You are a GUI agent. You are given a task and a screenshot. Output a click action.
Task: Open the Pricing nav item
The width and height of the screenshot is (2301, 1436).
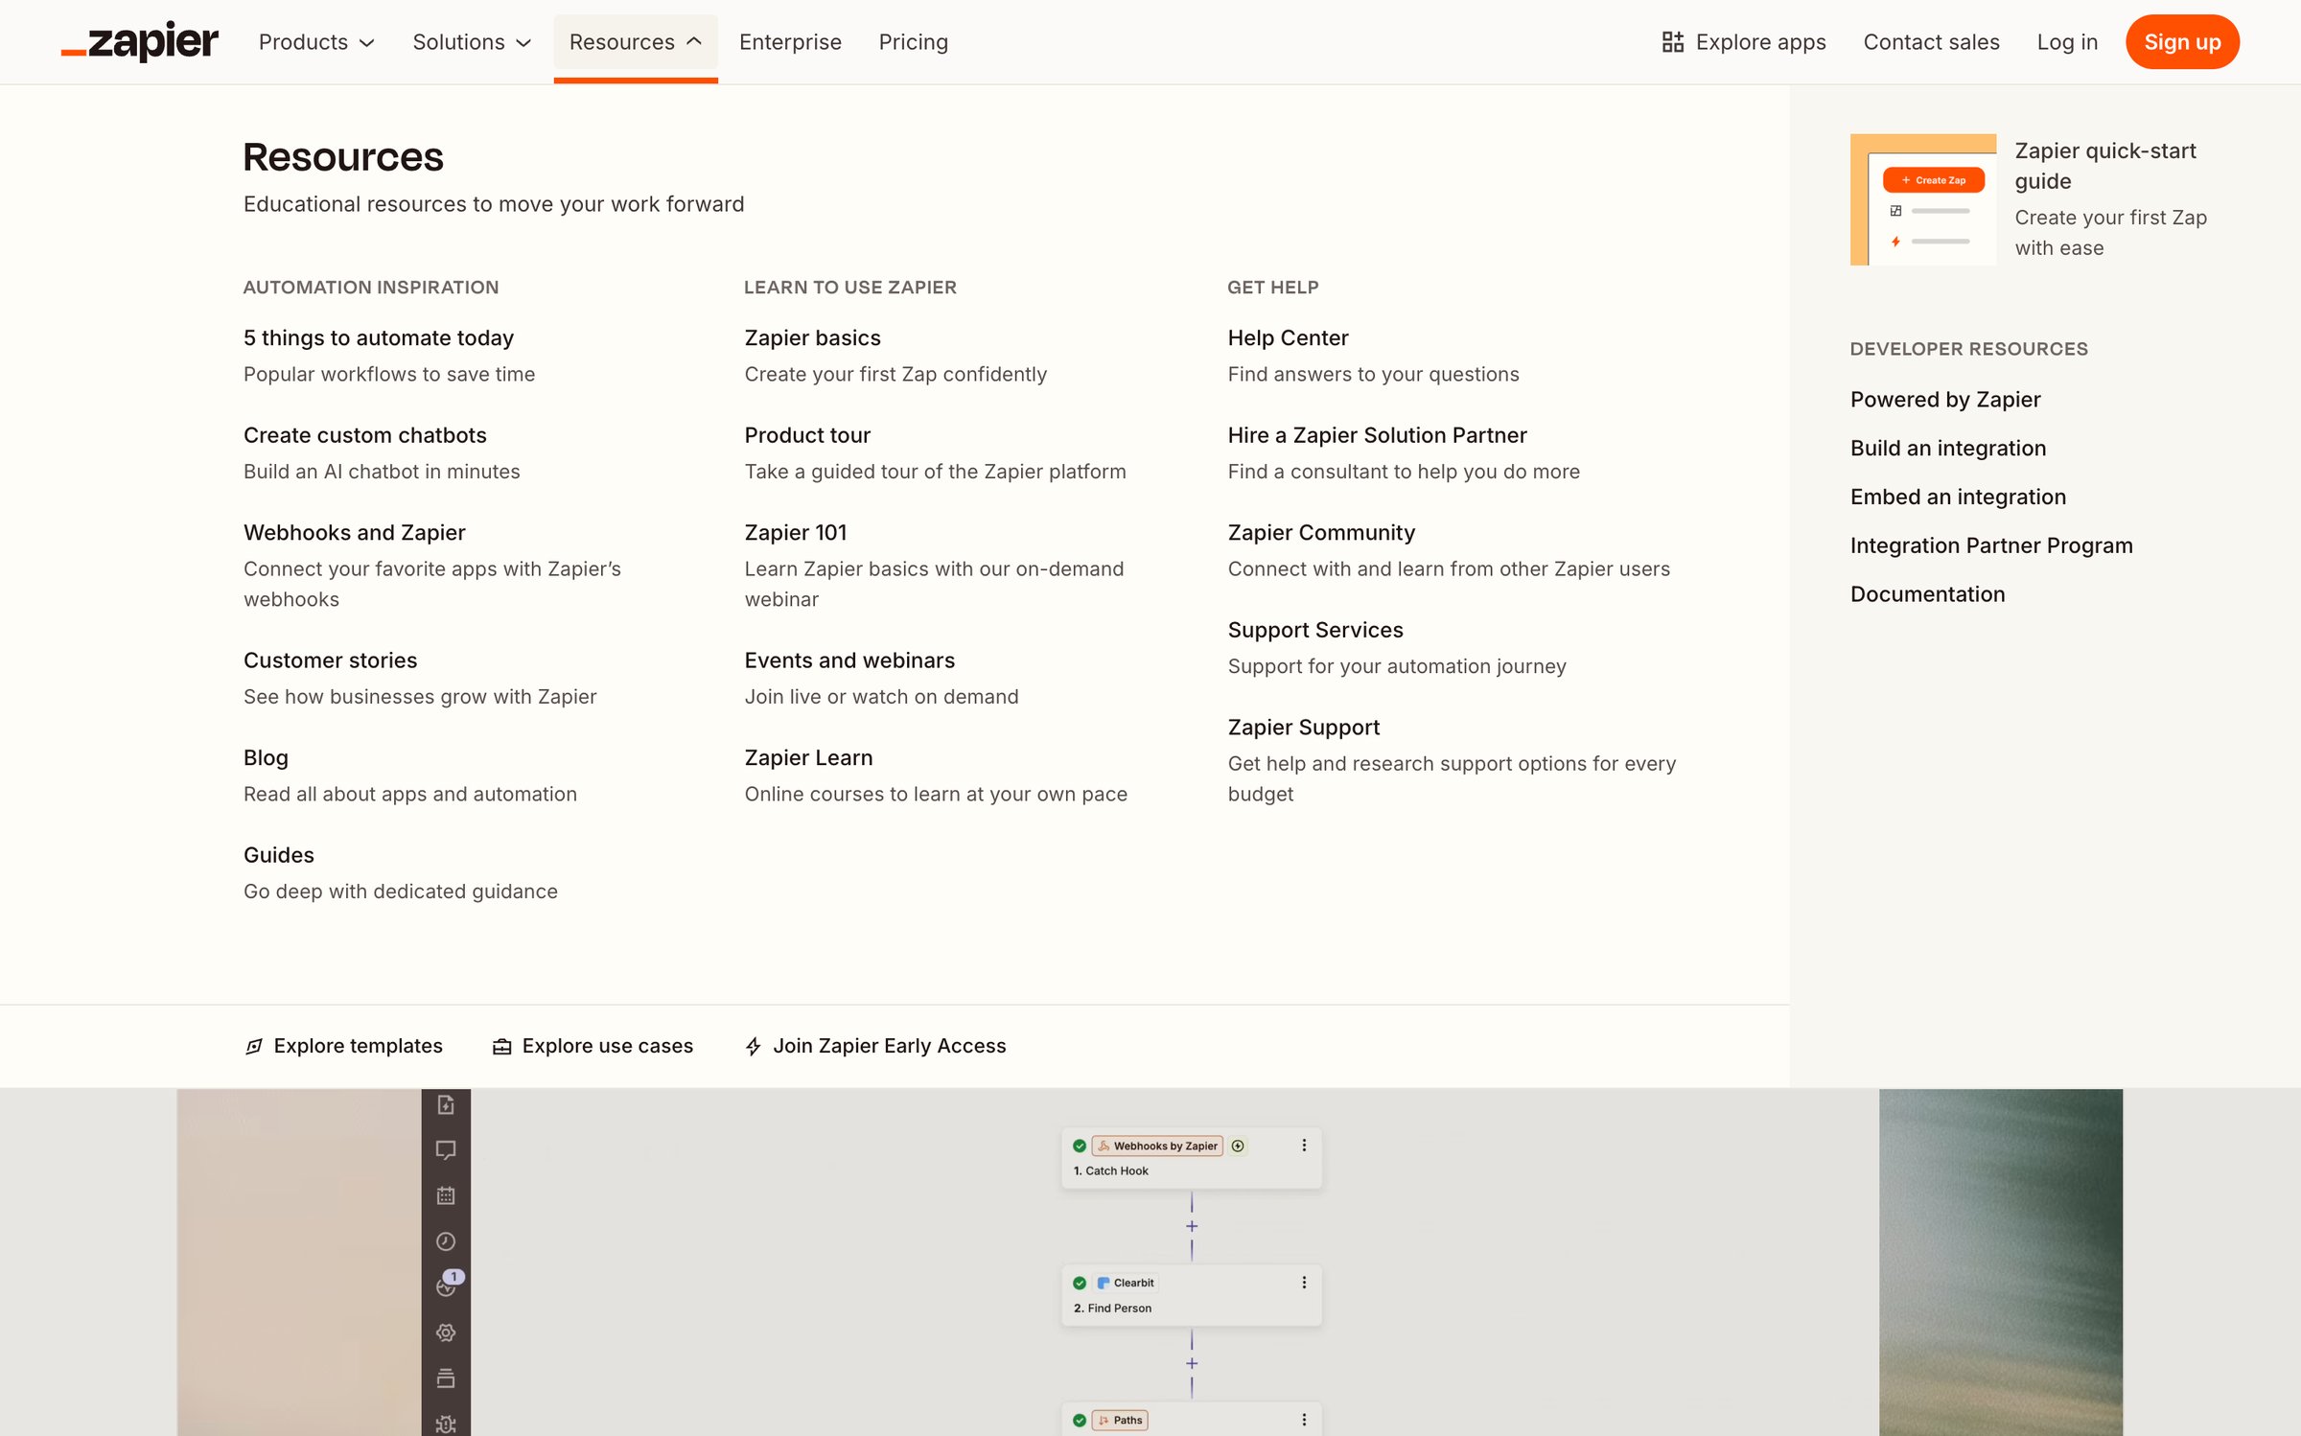pyautogui.click(x=914, y=42)
